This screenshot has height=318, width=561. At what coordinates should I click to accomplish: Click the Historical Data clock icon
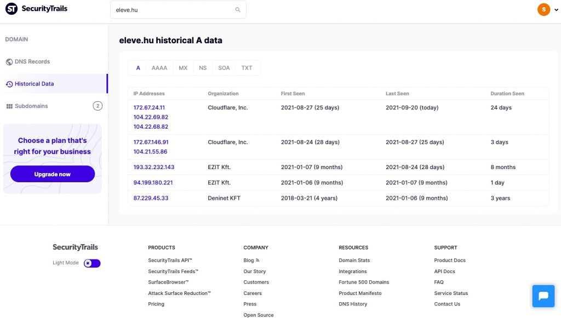click(x=9, y=84)
